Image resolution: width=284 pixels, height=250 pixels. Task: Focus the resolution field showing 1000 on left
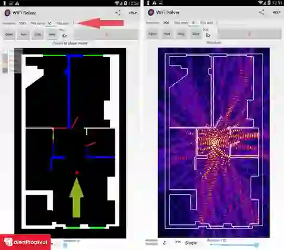click(x=22, y=23)
